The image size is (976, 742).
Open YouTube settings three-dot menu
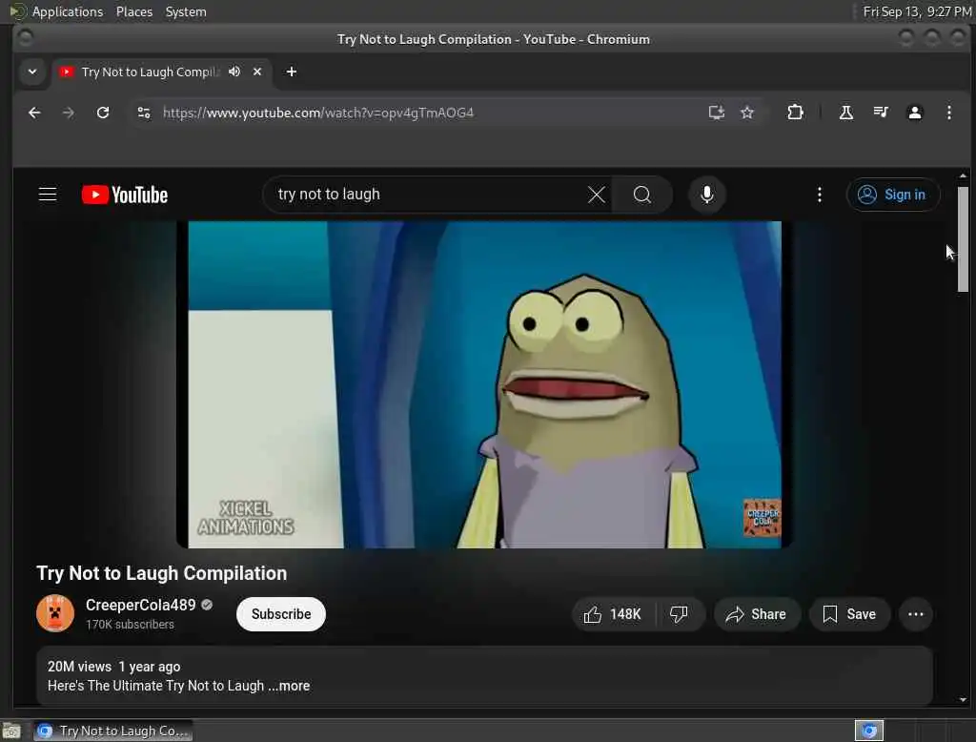click(819, 195)
